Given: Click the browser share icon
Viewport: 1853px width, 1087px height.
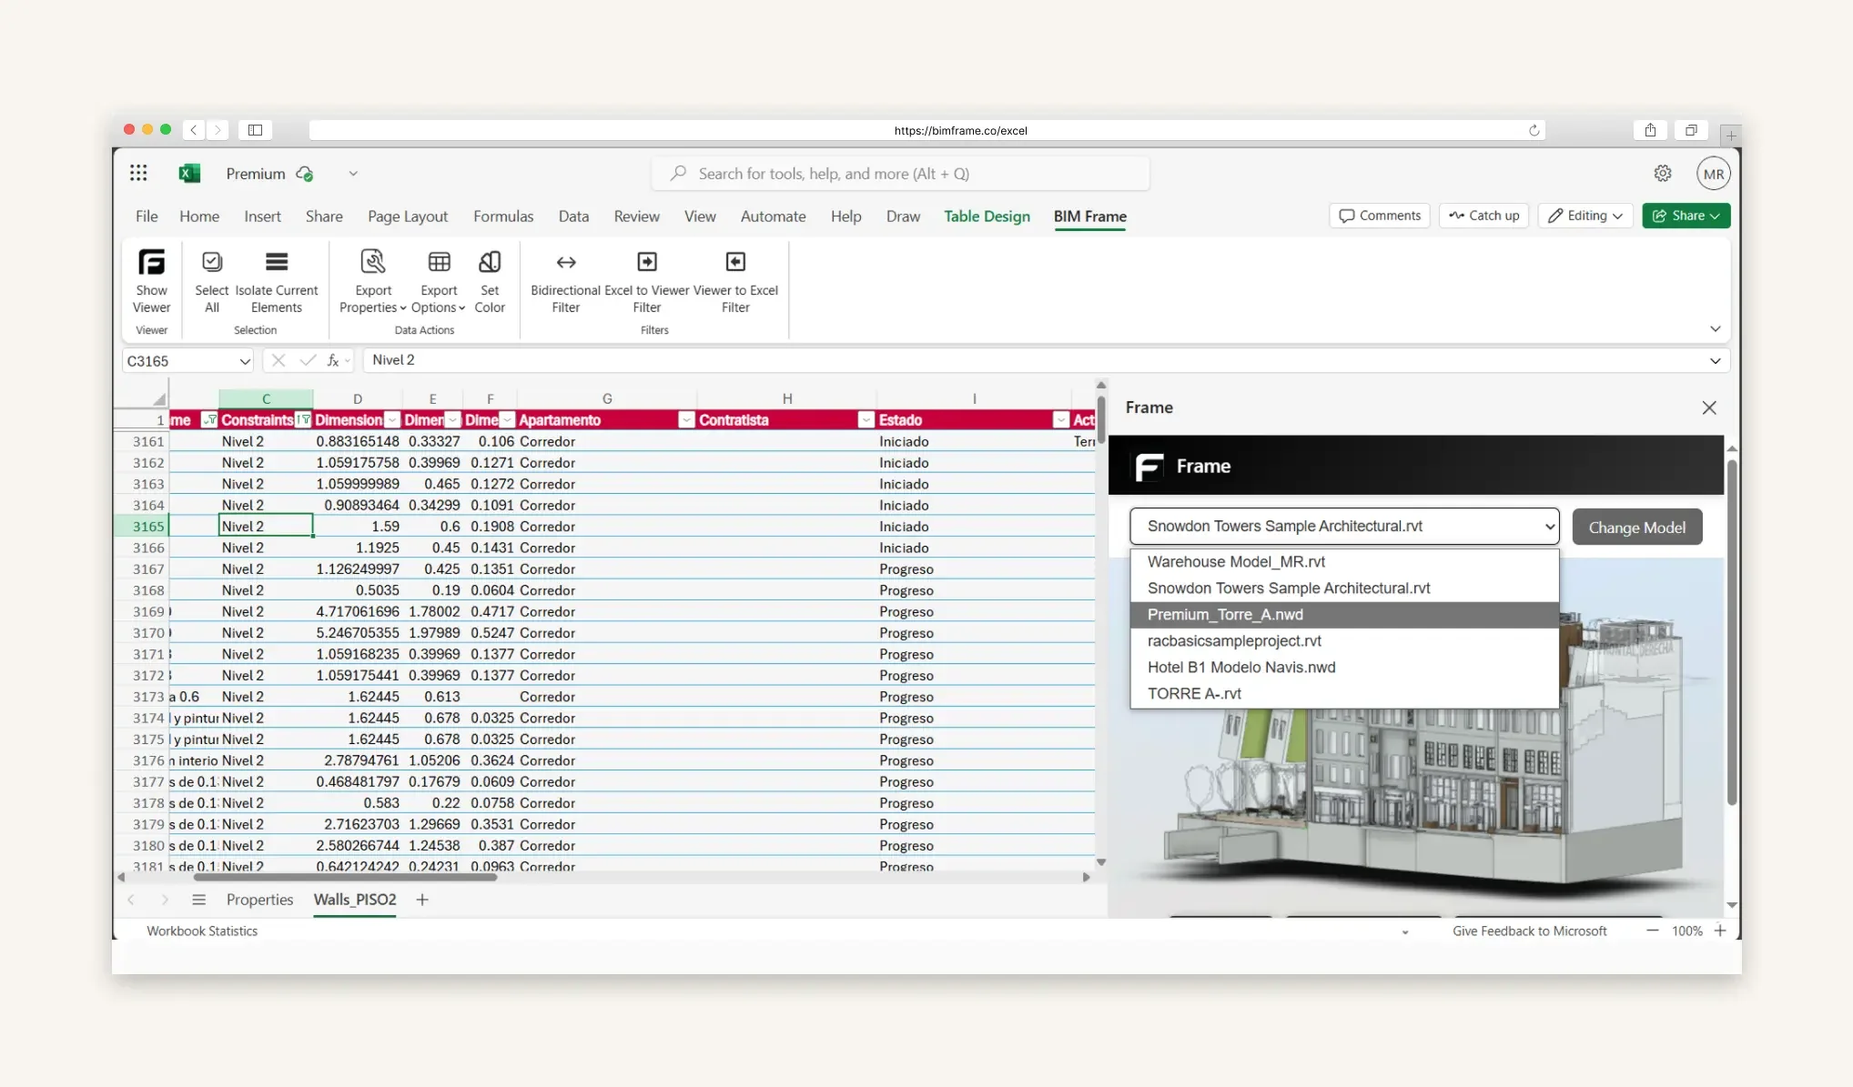Looking at the screenshot, I should pyautogui.click(x=1650, y=130).
